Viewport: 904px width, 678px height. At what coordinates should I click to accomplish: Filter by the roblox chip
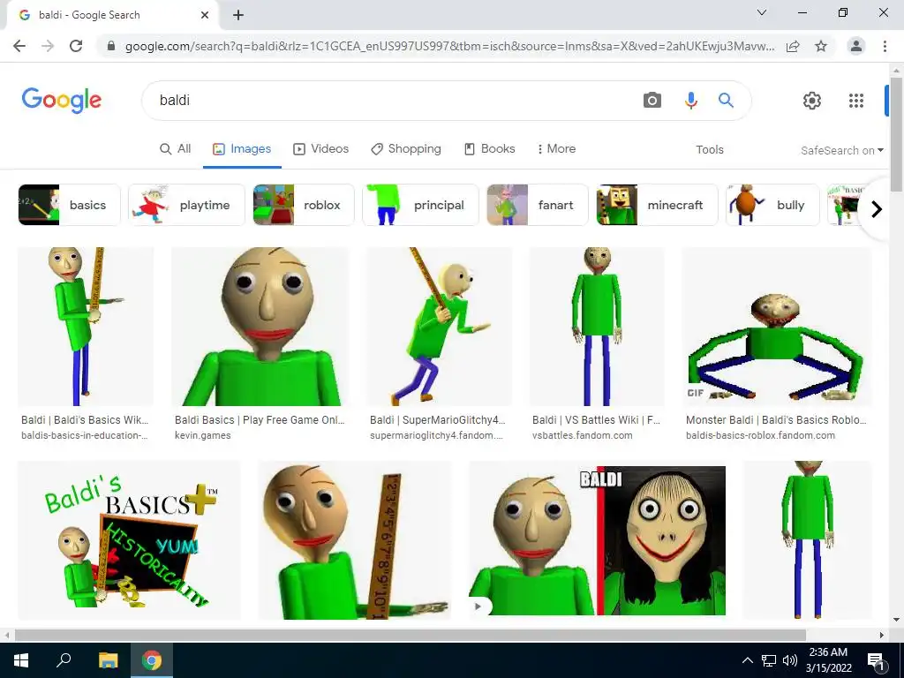click(x=304, y=205)
